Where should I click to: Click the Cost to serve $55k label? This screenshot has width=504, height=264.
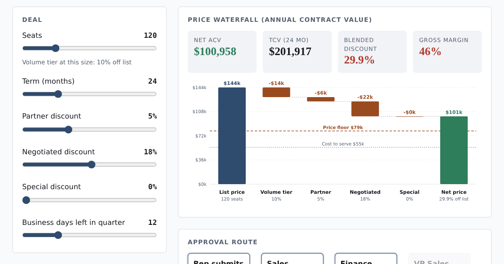[343, 144]
